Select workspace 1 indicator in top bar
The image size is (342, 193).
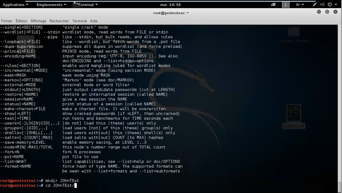pos(285,4)
